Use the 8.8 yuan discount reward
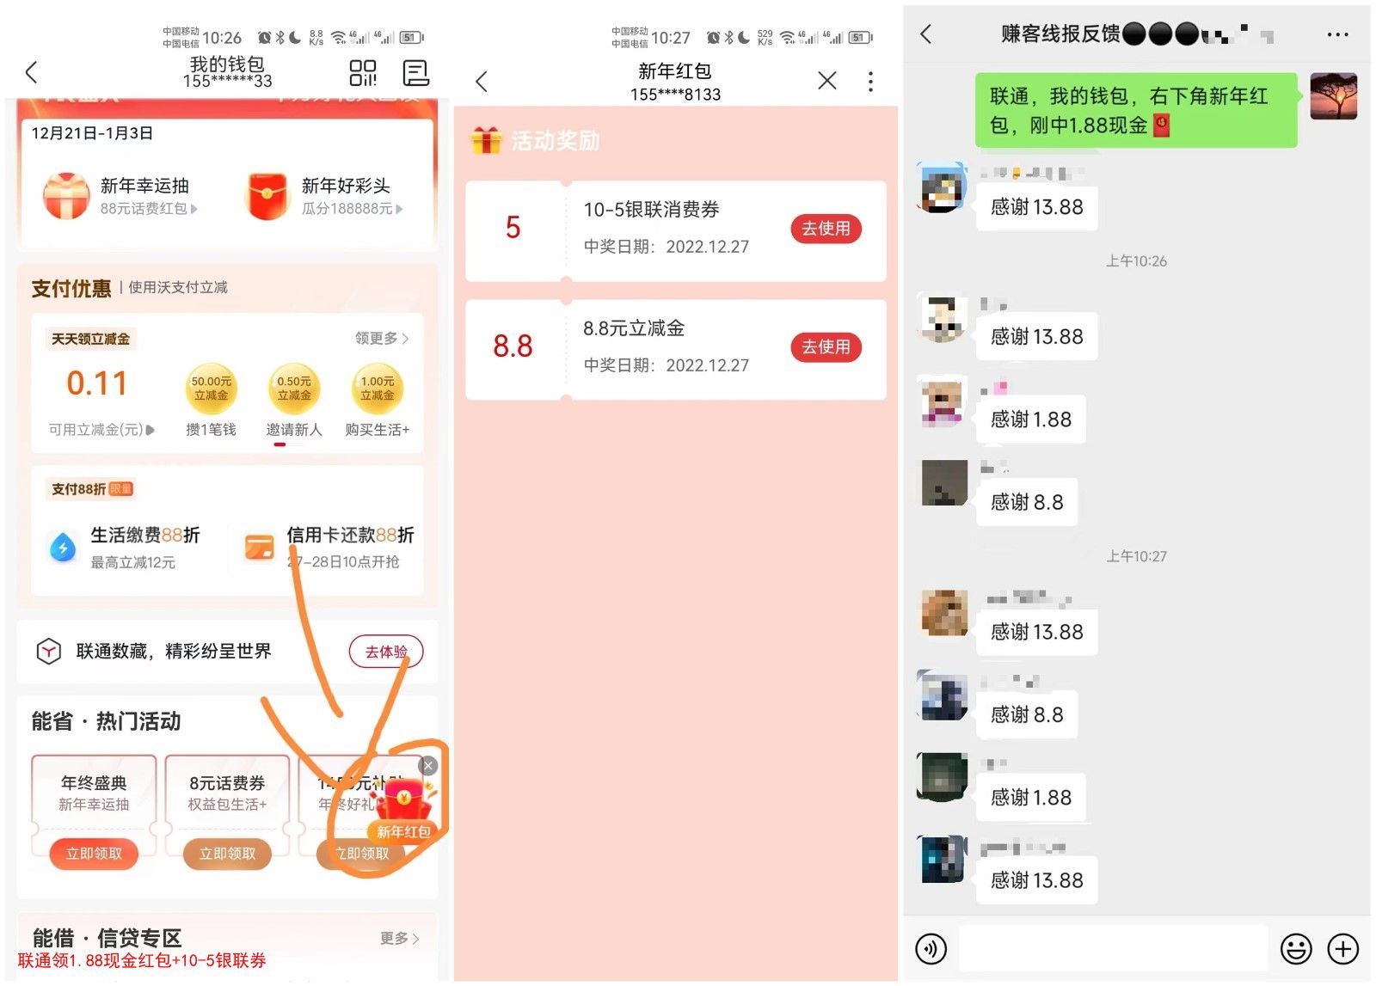The image size is (1376, 986). coord(826,347)
